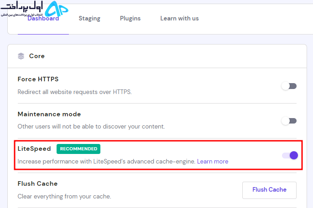This screenshot has height=208, width=313.
Task: Go to Learn with us tab
Action: [x=179, y=19]
